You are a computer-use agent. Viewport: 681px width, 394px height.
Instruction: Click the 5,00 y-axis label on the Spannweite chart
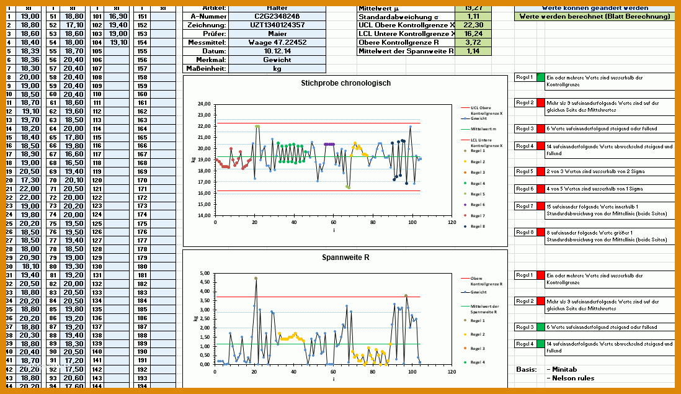[x=204, y=273]
